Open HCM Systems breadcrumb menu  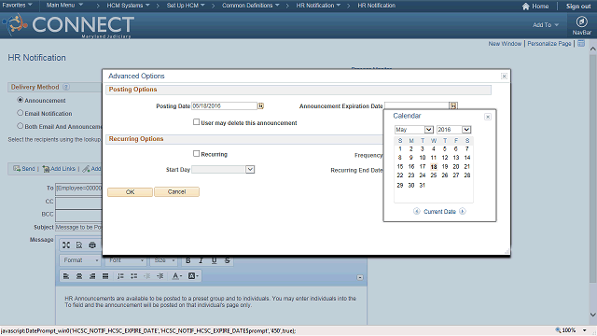(128, 6)
